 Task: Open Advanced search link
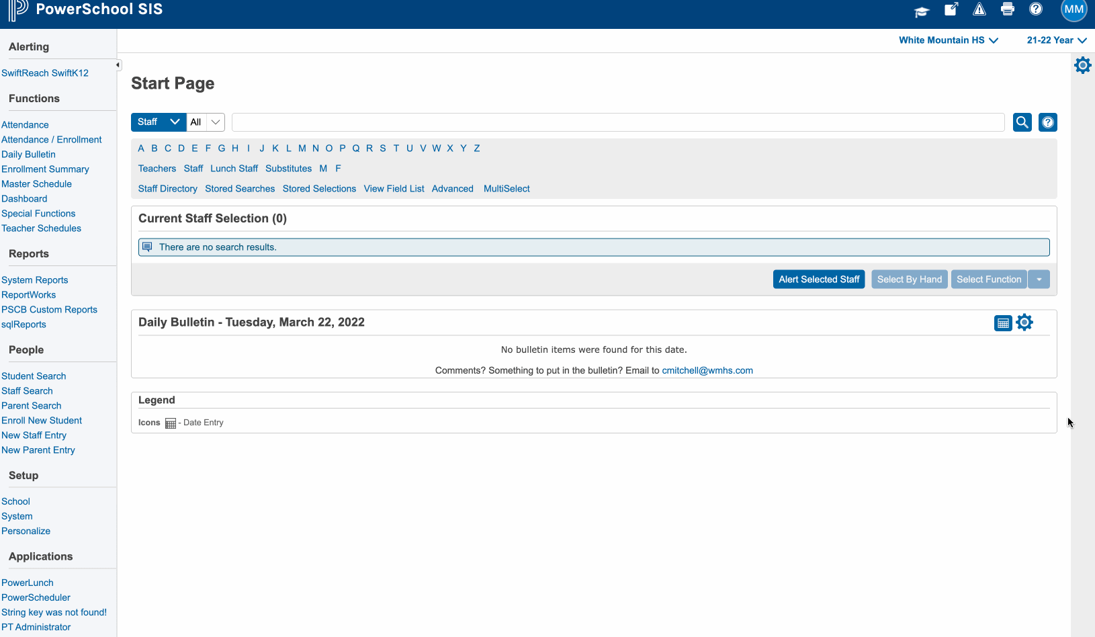coord(453,189)
